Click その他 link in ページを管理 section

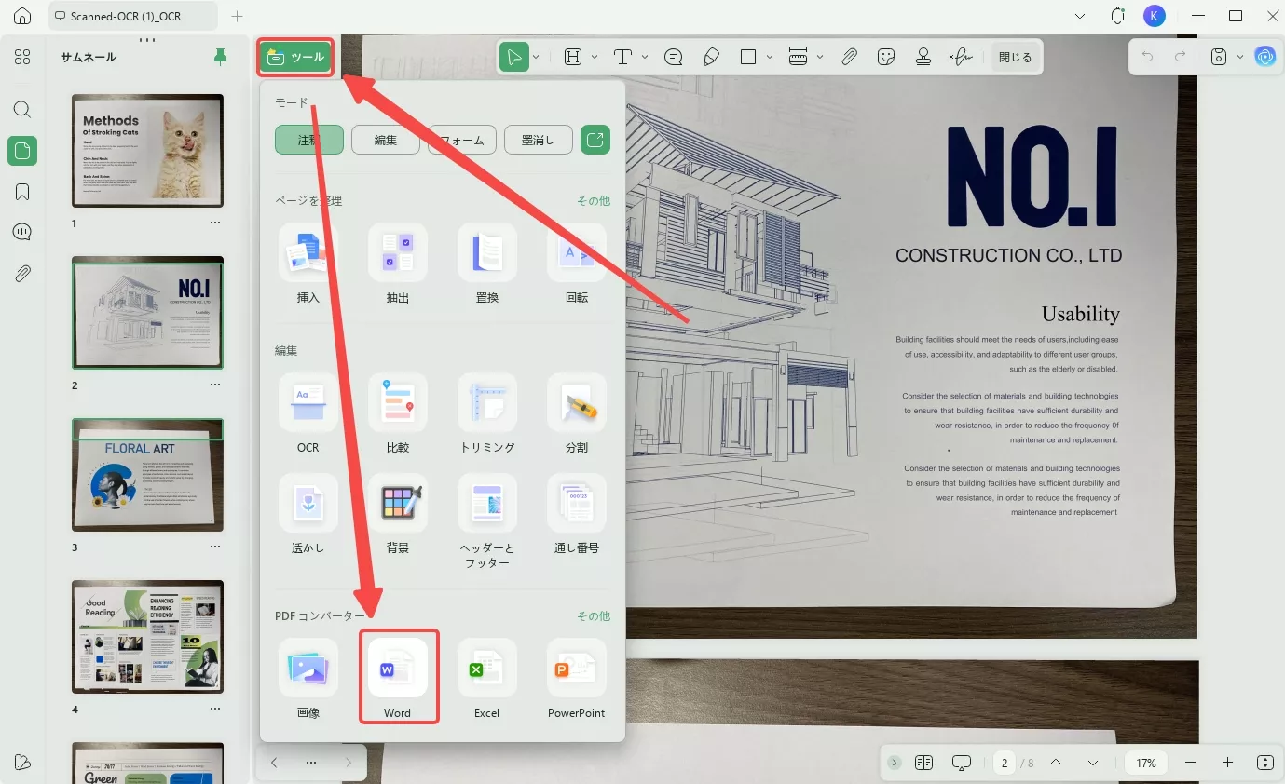[x=593, y=200]
